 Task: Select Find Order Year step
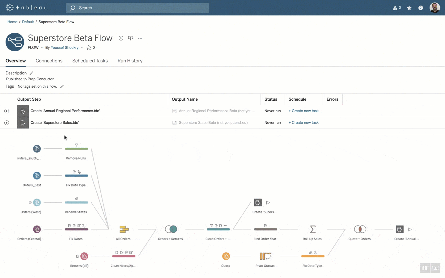pyautogui.click(x=265, y=229)
